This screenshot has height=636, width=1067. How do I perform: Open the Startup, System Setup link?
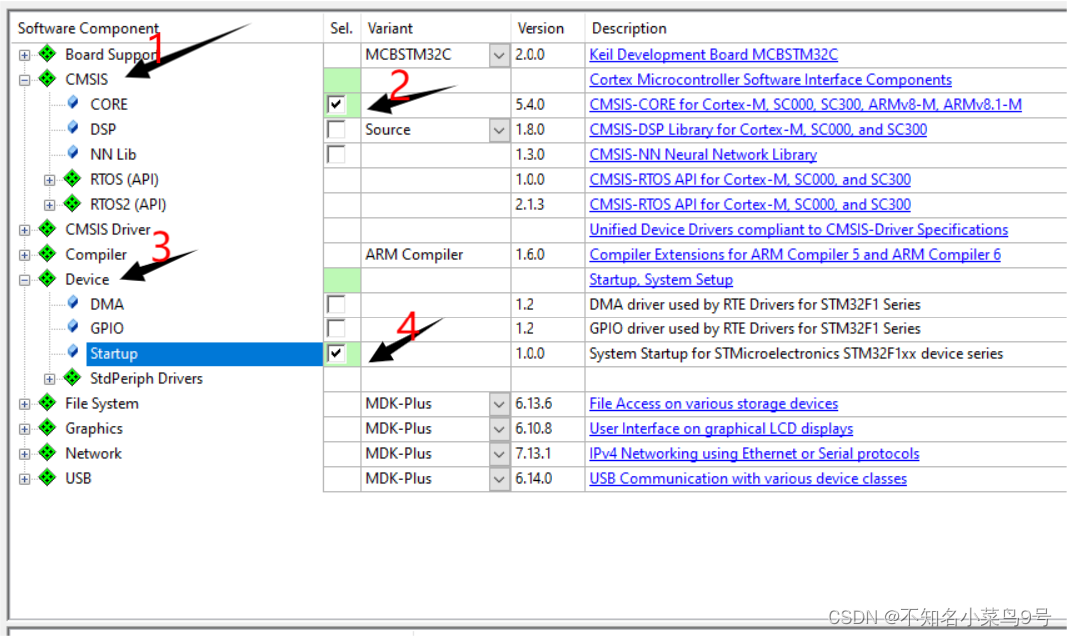click(x=661, y=279)
